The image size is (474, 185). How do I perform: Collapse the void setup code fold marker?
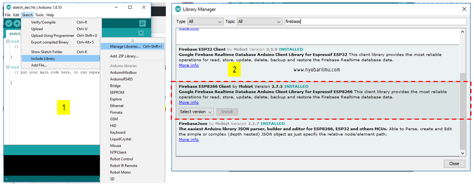tap(7, 42)
